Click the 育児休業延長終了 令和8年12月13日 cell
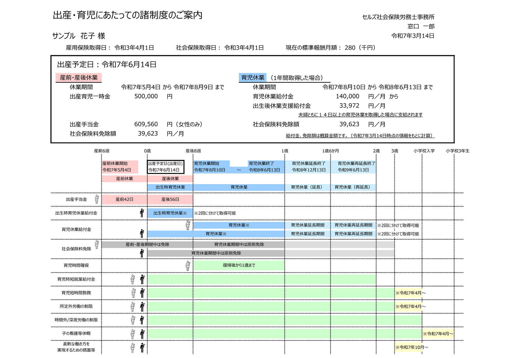The height and width of the screenshot is (358, 505). click(307, 167)
